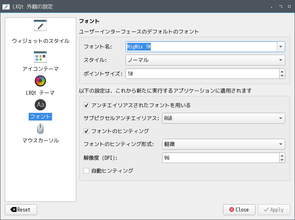Click the window icon in title bar
Viewport: 295px width, 220px height.
pyautogui.click(x=6, y=7)
